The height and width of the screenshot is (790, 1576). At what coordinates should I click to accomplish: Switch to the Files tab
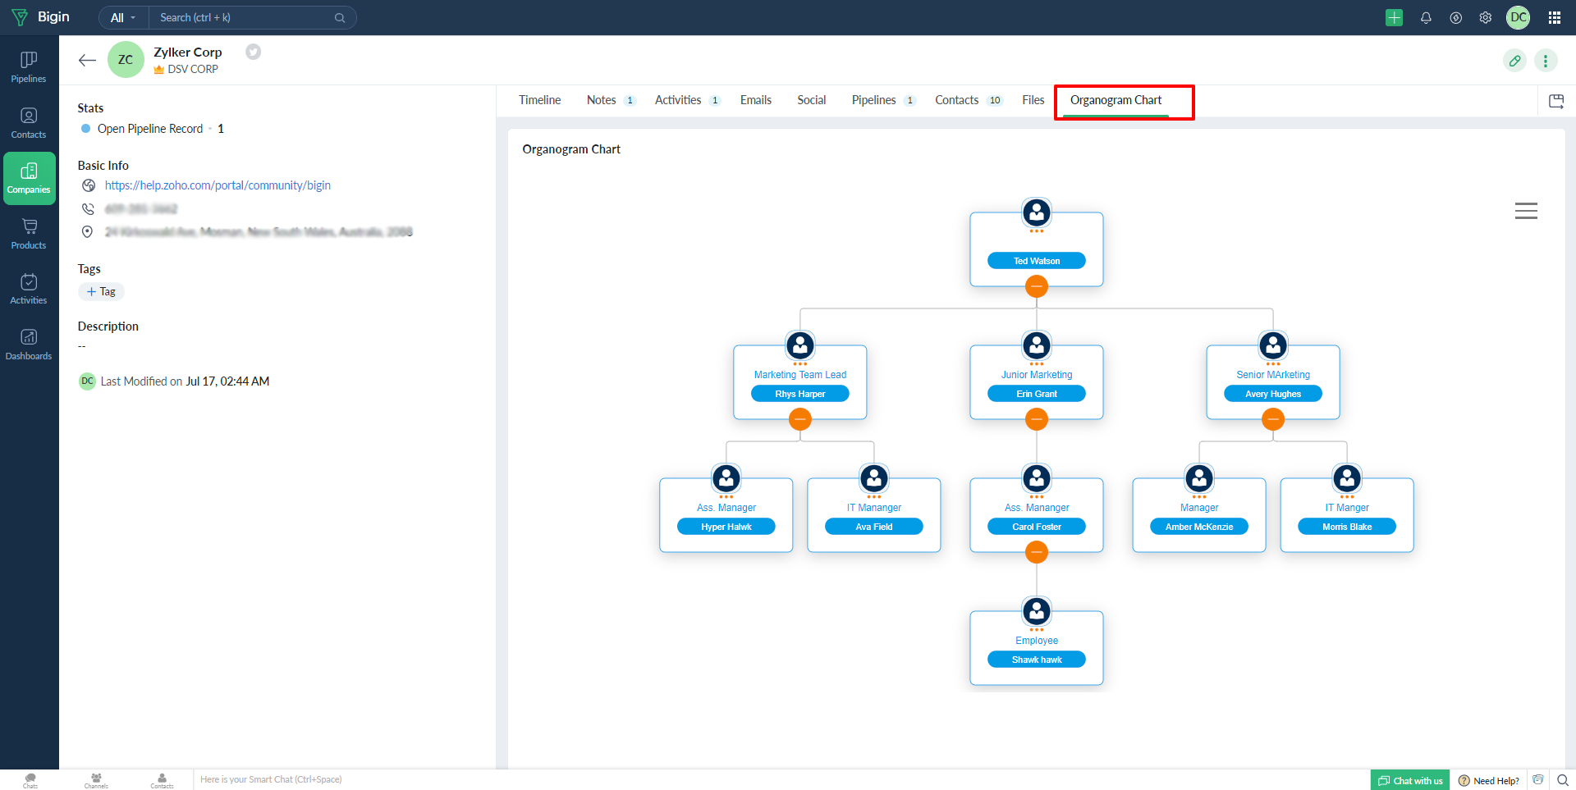1033,100
